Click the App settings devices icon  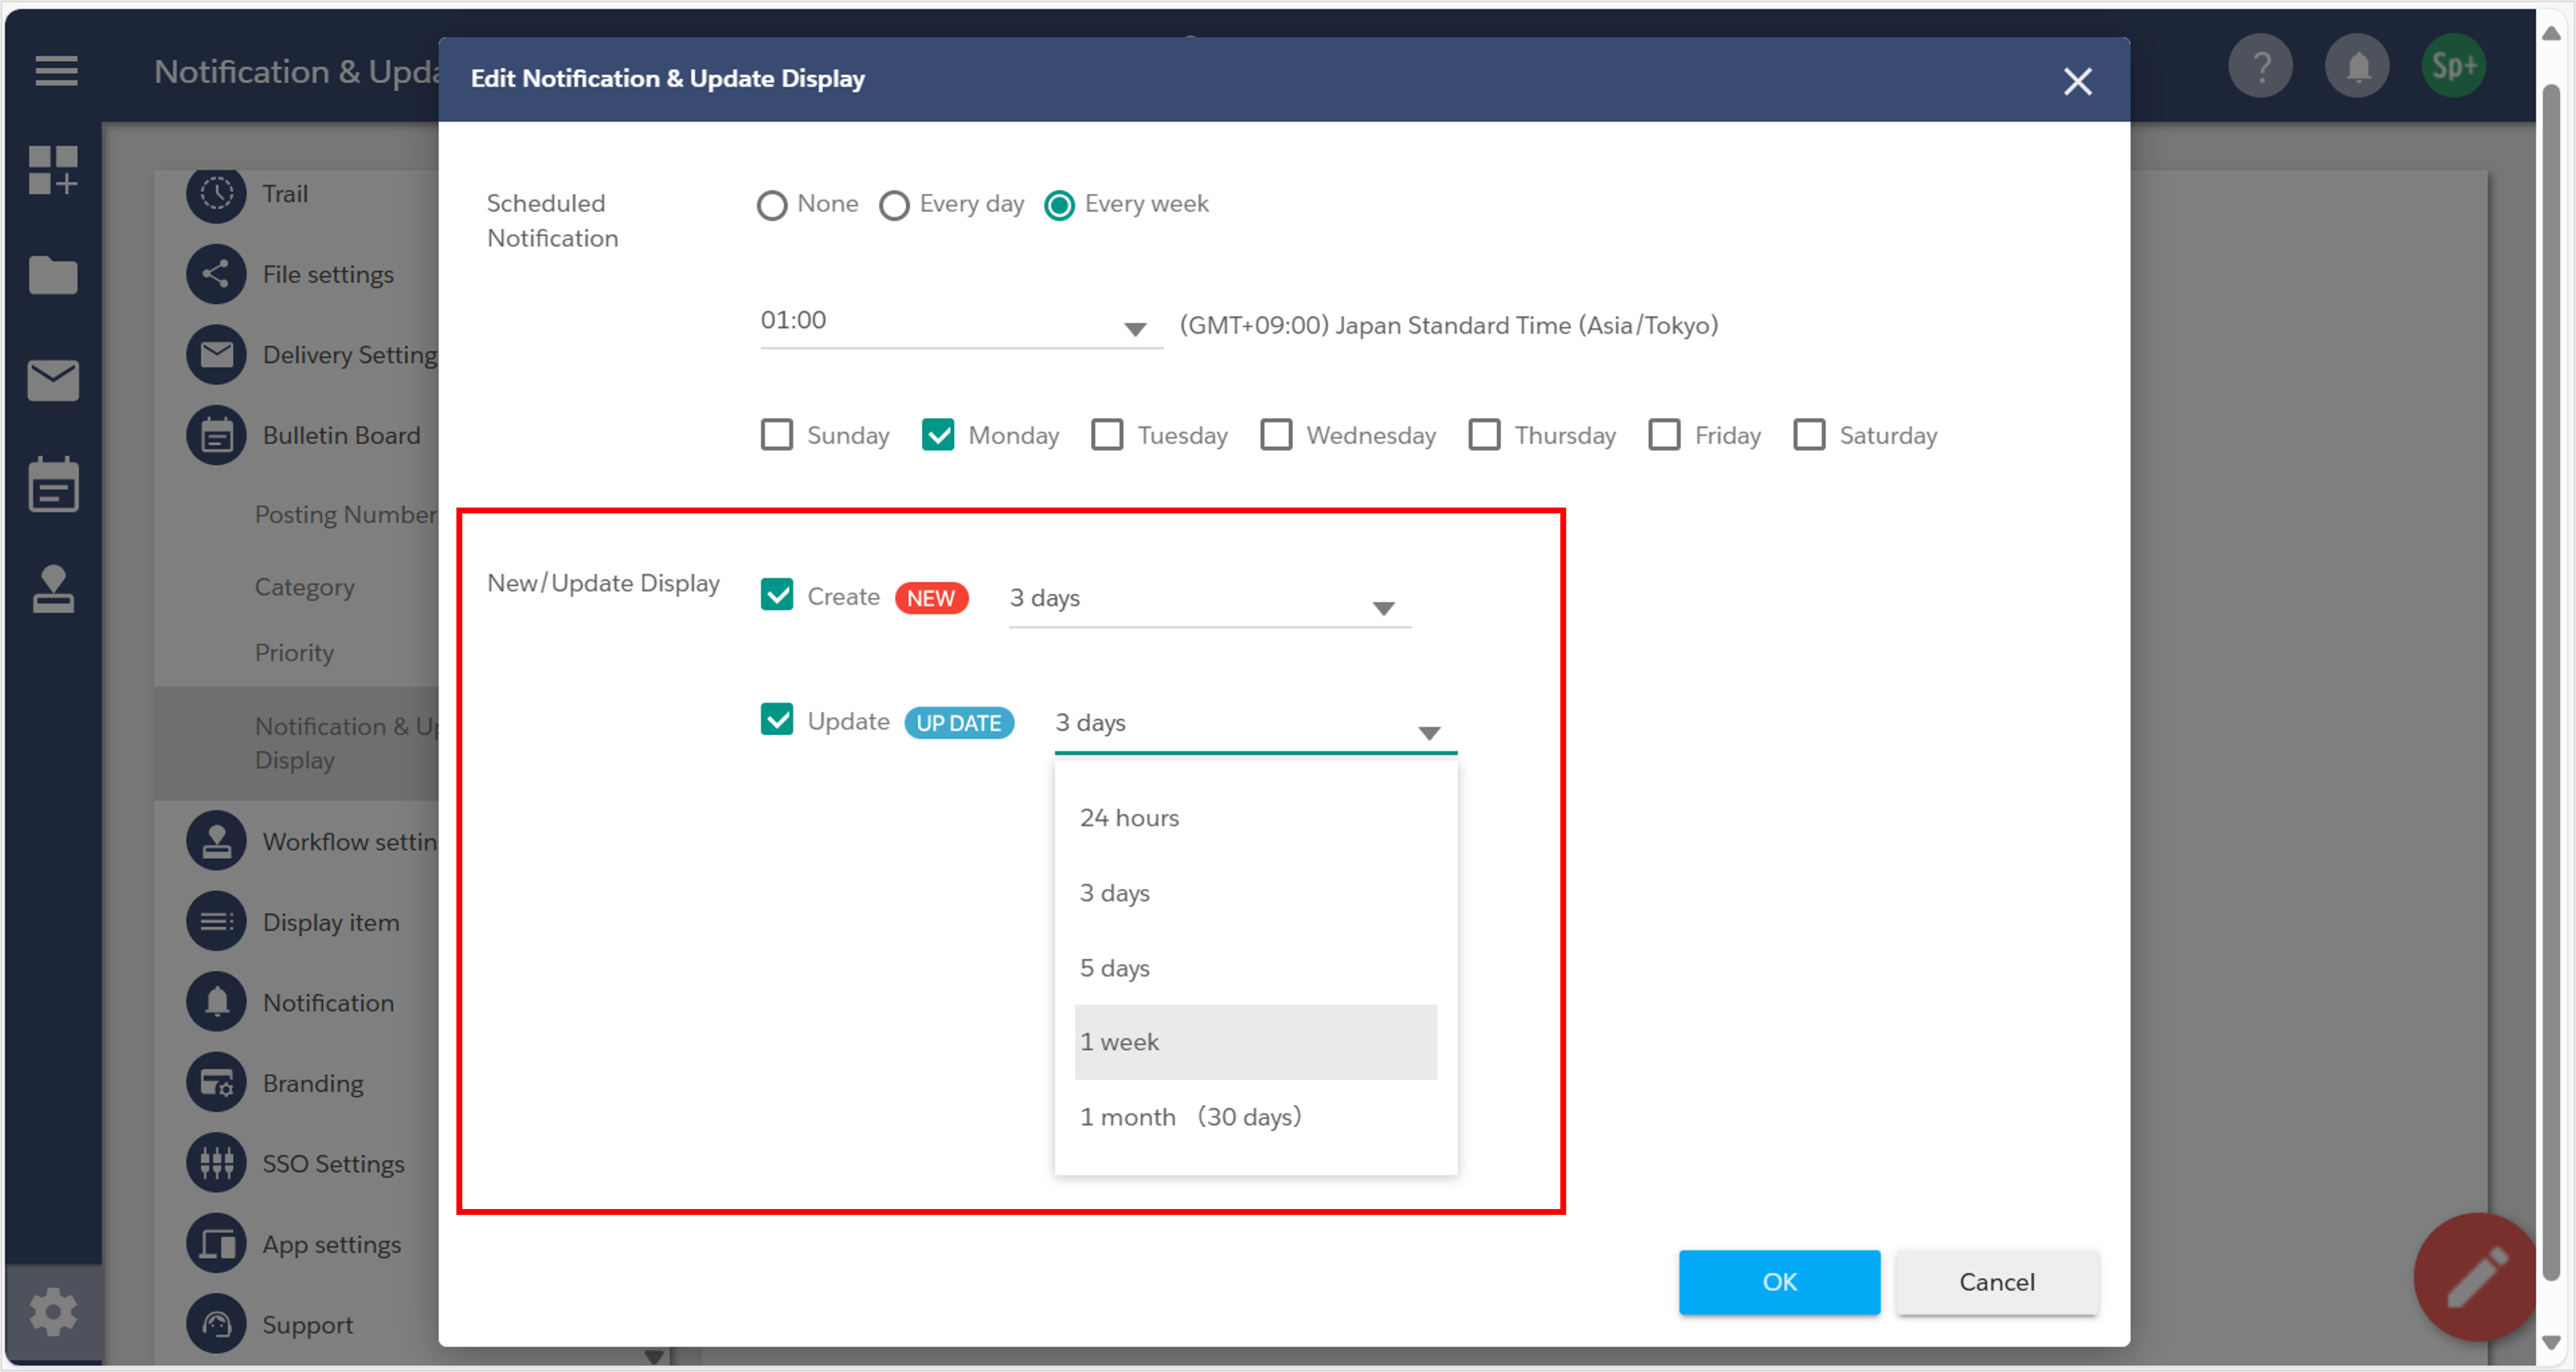216,1244
